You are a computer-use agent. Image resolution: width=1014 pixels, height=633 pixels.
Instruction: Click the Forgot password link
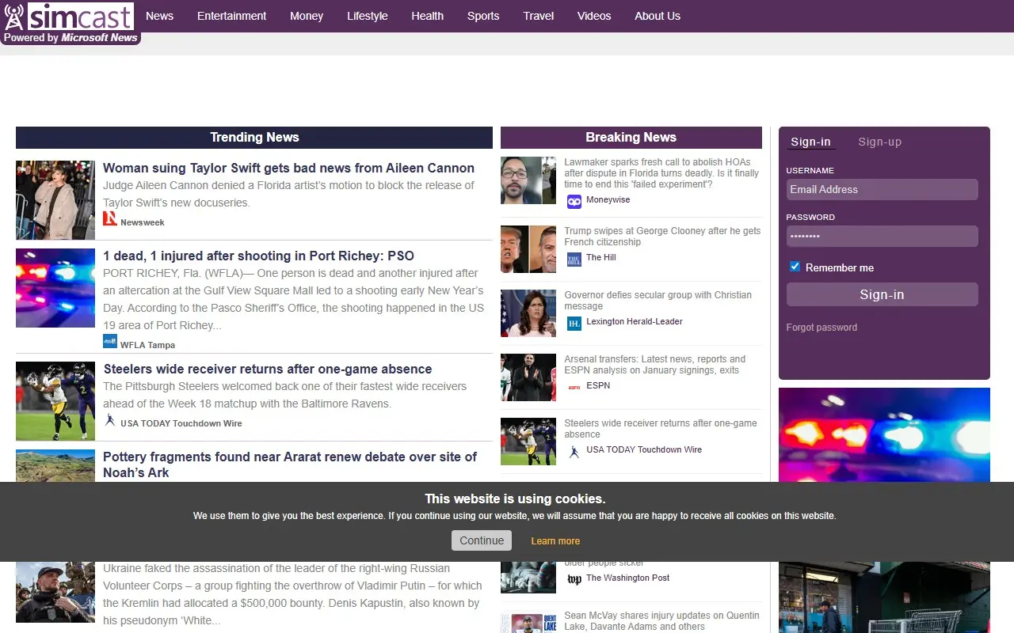click(x=821, y=328)
